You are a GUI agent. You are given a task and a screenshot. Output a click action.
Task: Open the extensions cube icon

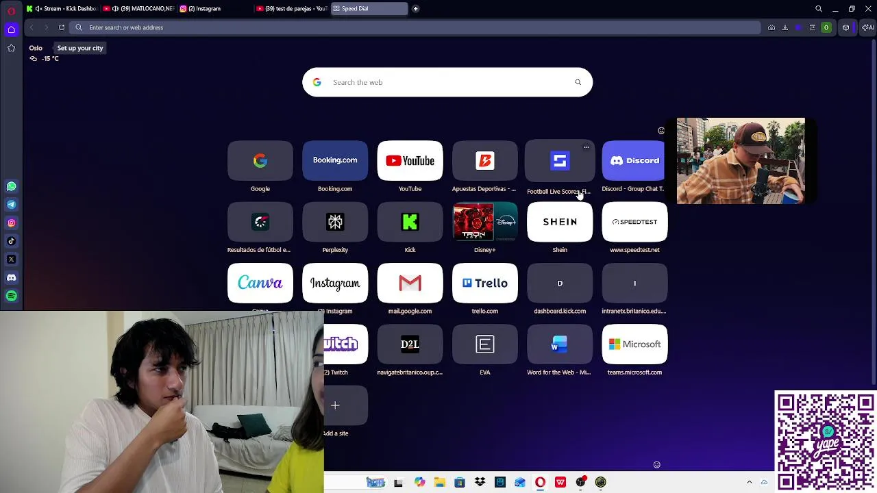(846, 27)
